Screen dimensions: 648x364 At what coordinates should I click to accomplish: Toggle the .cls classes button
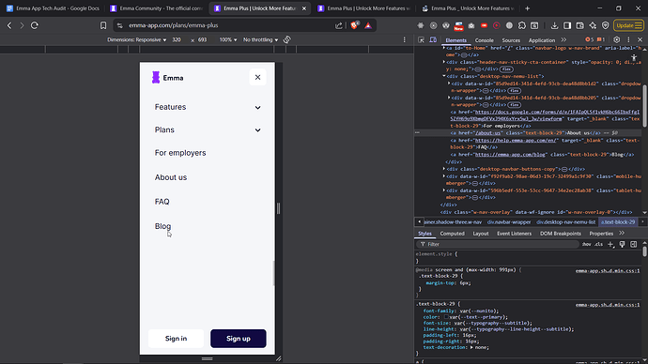pyautogui.click(x=598, y=244)
